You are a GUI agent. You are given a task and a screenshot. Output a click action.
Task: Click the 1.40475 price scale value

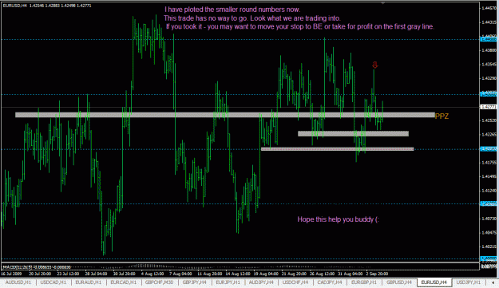[x=489, y=232]
